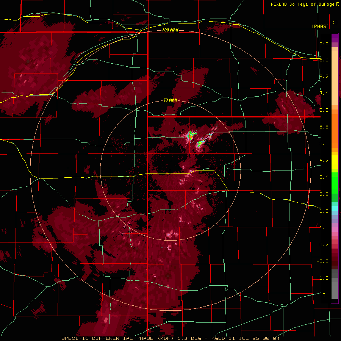Click the 100 NMI range ring label
341x341 pixels.
(x=170, y=30)
